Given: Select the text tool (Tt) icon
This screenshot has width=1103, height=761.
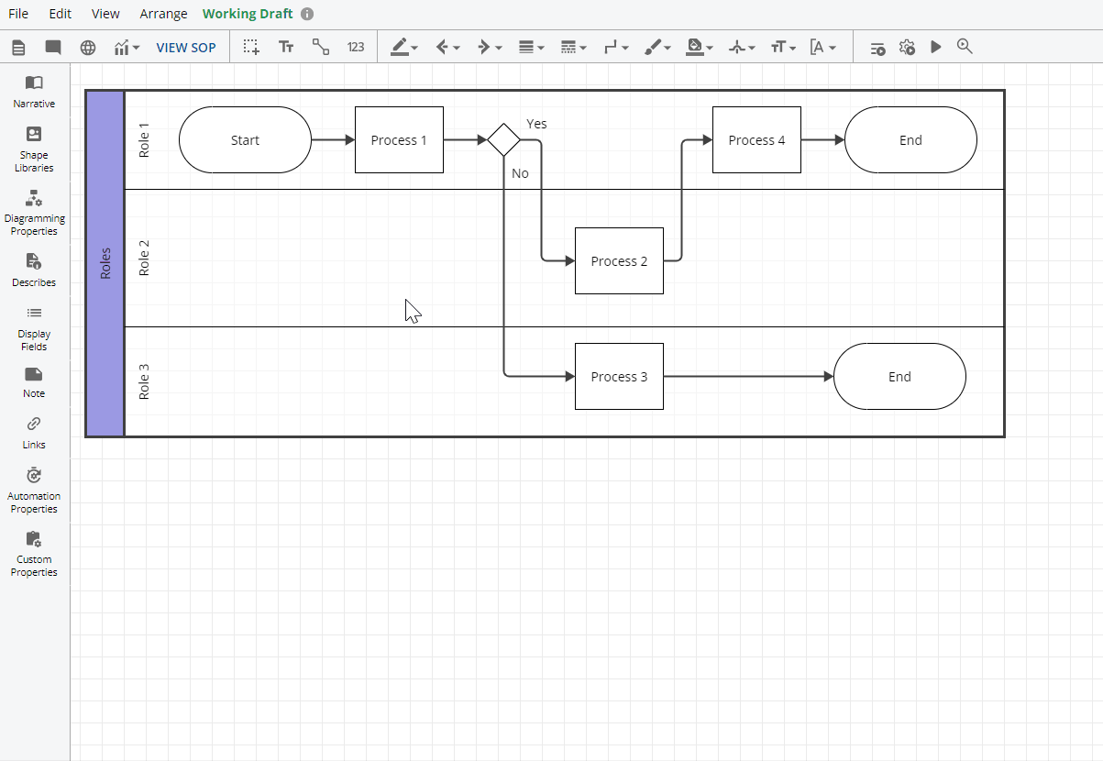Looking at the screenshot, I should click(286, 48).
